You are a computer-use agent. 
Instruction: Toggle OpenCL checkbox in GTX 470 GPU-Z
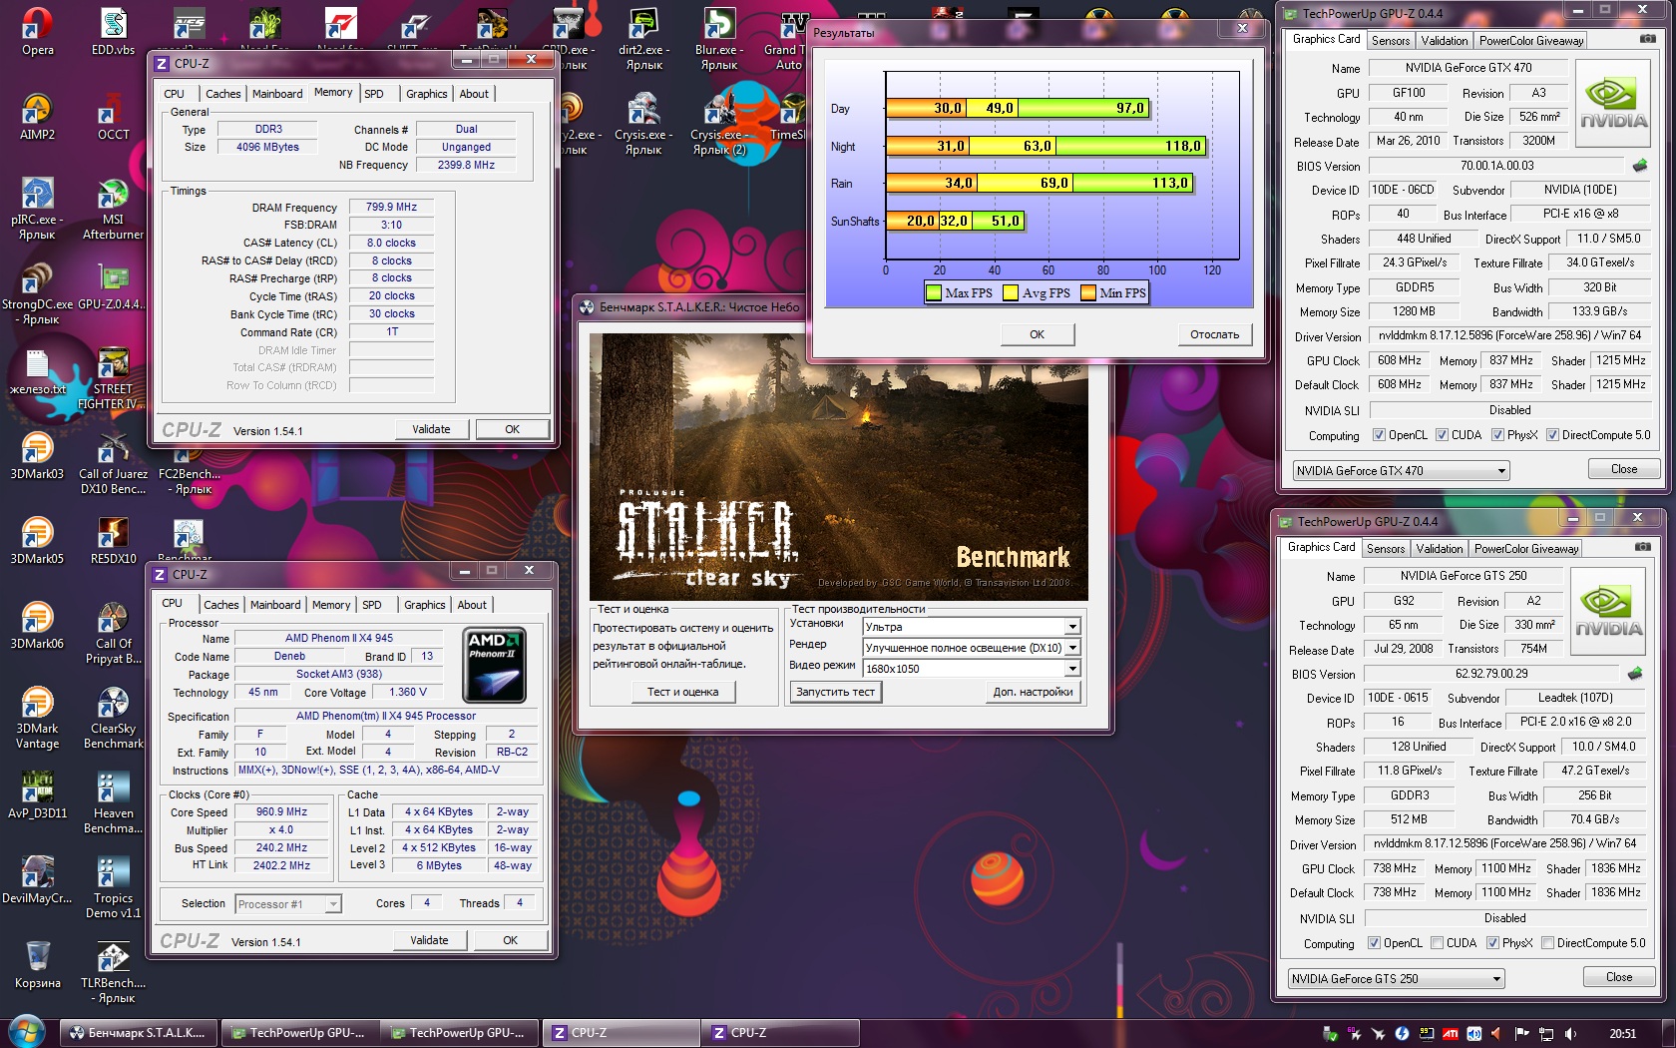coord(1379,435)
